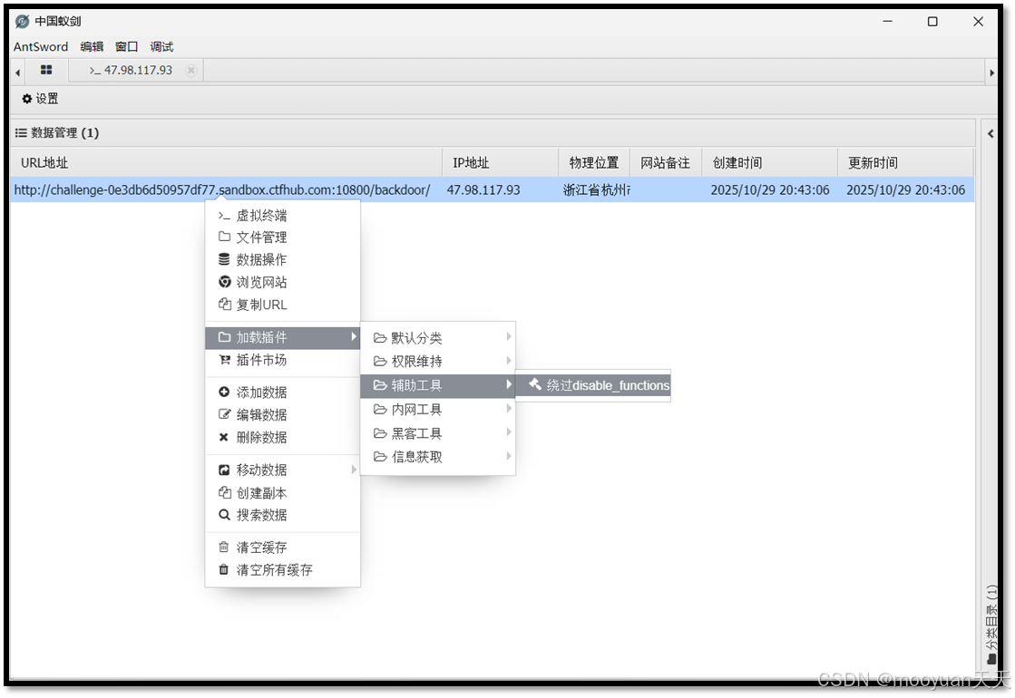Select 数据操作 in the context menu
This screenshot has height=698, width=1015.
point(282,259)
